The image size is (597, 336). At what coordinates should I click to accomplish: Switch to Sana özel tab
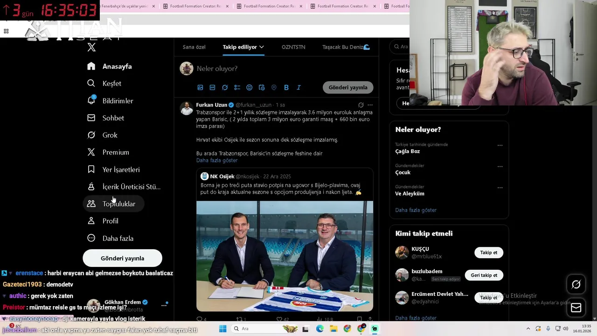[x=194, y=47]
